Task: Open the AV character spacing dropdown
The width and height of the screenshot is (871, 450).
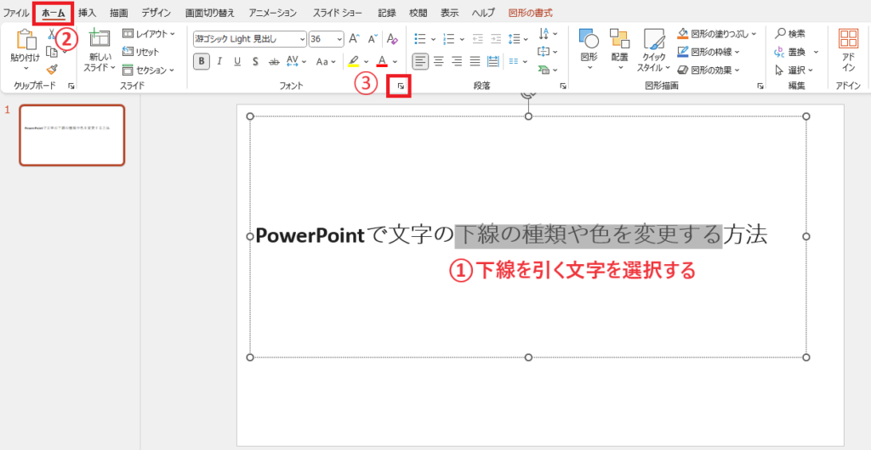Action: (x=296, y=61)
